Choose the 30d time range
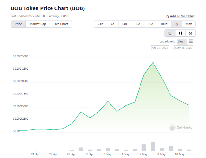 (x=137, y=24)
